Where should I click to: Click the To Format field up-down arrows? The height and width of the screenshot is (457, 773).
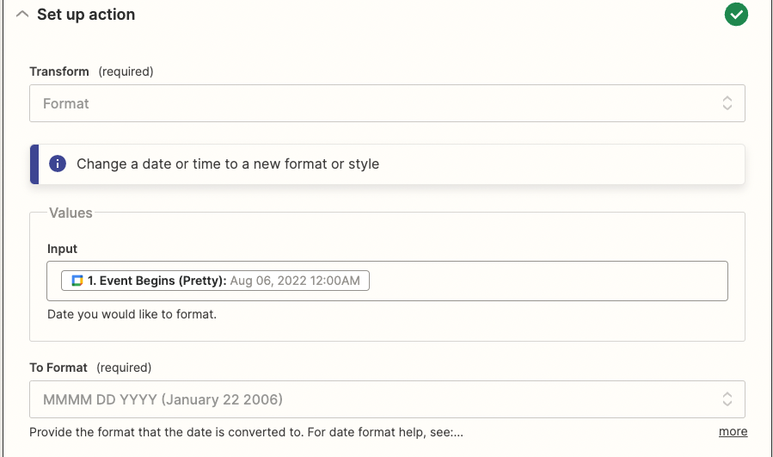(727, 399)
